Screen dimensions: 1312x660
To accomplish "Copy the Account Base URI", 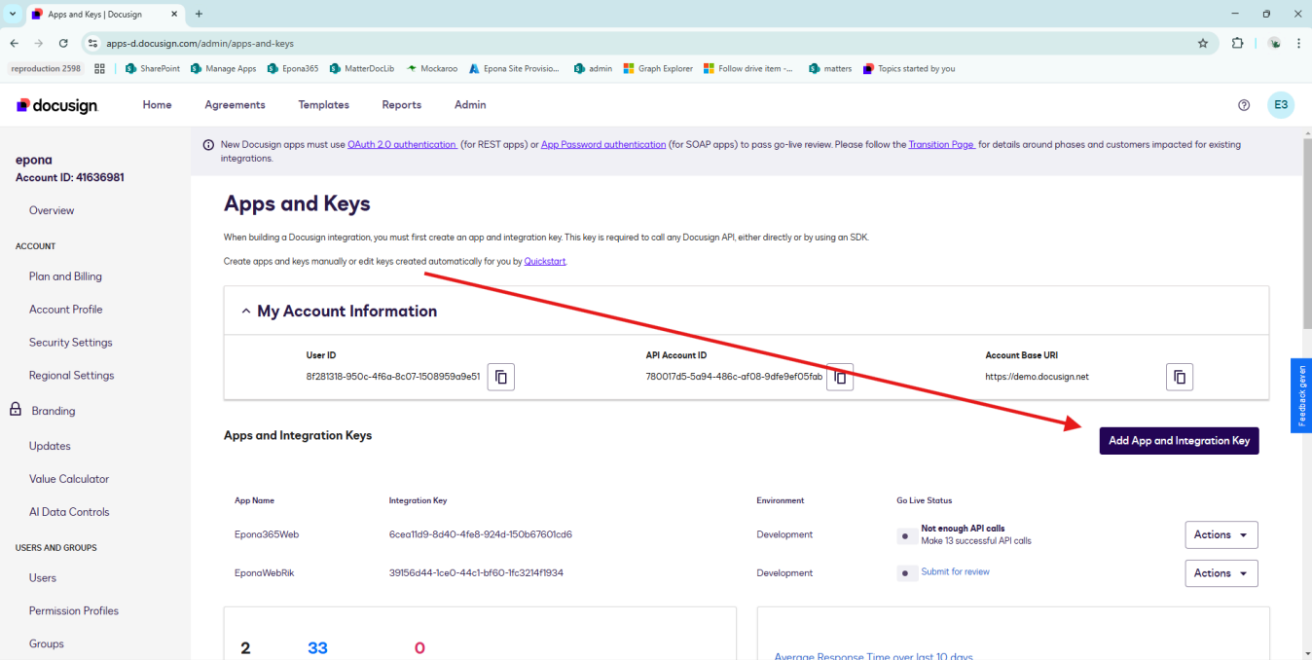I will click(x=1180, y=377).
